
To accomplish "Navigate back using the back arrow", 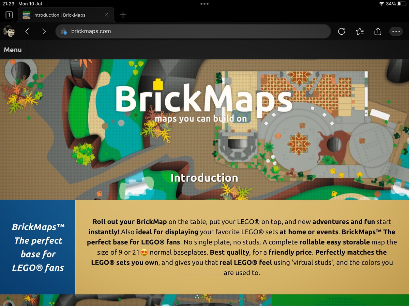I will (27, 31).
